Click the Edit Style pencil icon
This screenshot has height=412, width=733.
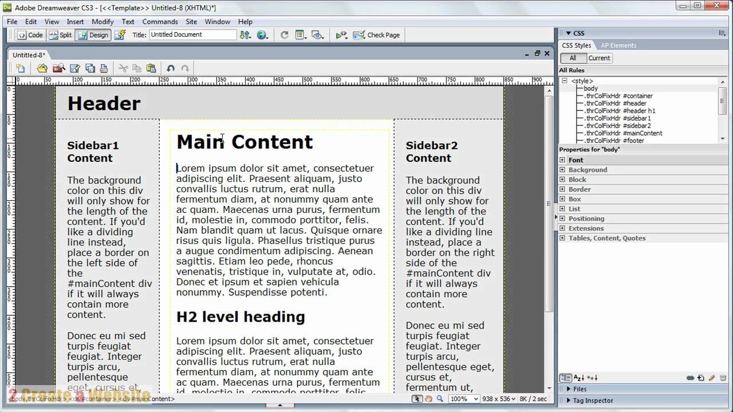click(712, 378)
